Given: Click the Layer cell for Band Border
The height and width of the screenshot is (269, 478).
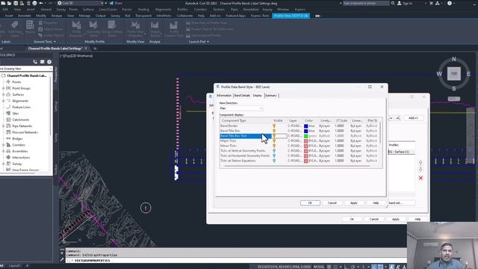Looking at the screenshot, I should [x=294, y=126].
